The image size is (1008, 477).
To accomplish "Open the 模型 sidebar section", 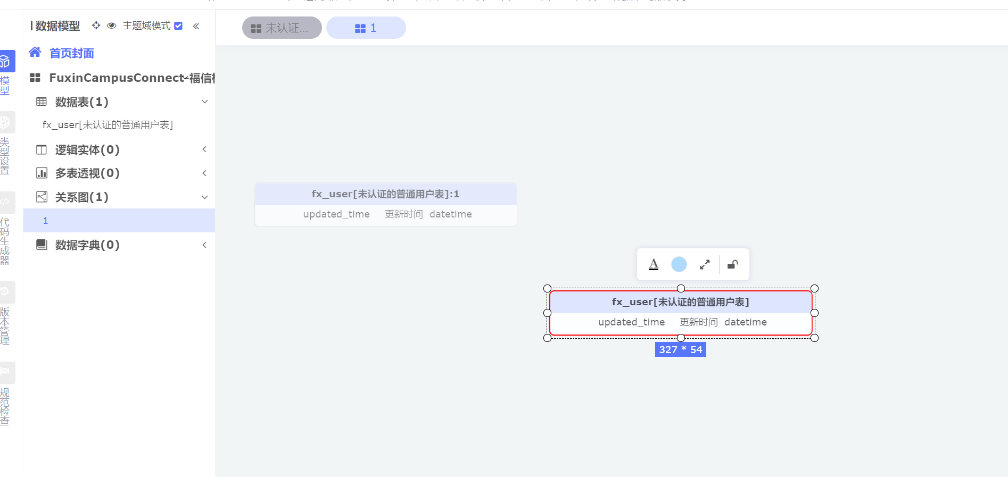I will click(x=5, y=73).
